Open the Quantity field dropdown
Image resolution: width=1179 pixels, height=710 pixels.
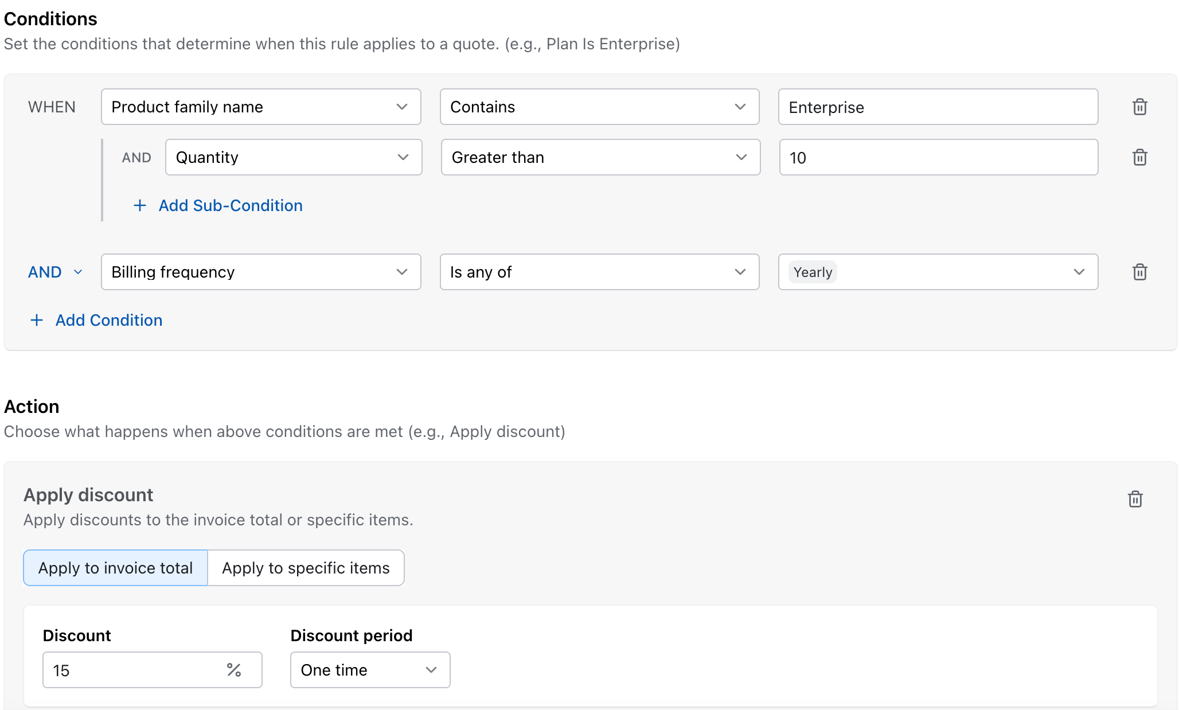pos(294,157)
